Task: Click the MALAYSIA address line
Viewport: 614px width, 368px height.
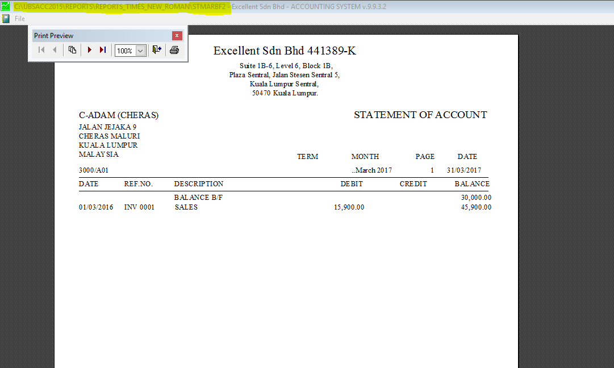Action: (x=98, y=154)
